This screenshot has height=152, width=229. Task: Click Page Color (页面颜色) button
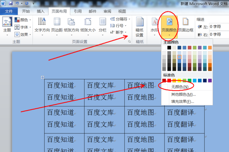pos(169,26)
